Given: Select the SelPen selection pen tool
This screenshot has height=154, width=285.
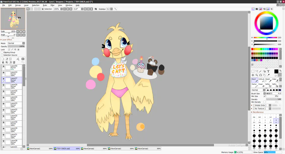Looking at the screenshot, I should (268, 85).
